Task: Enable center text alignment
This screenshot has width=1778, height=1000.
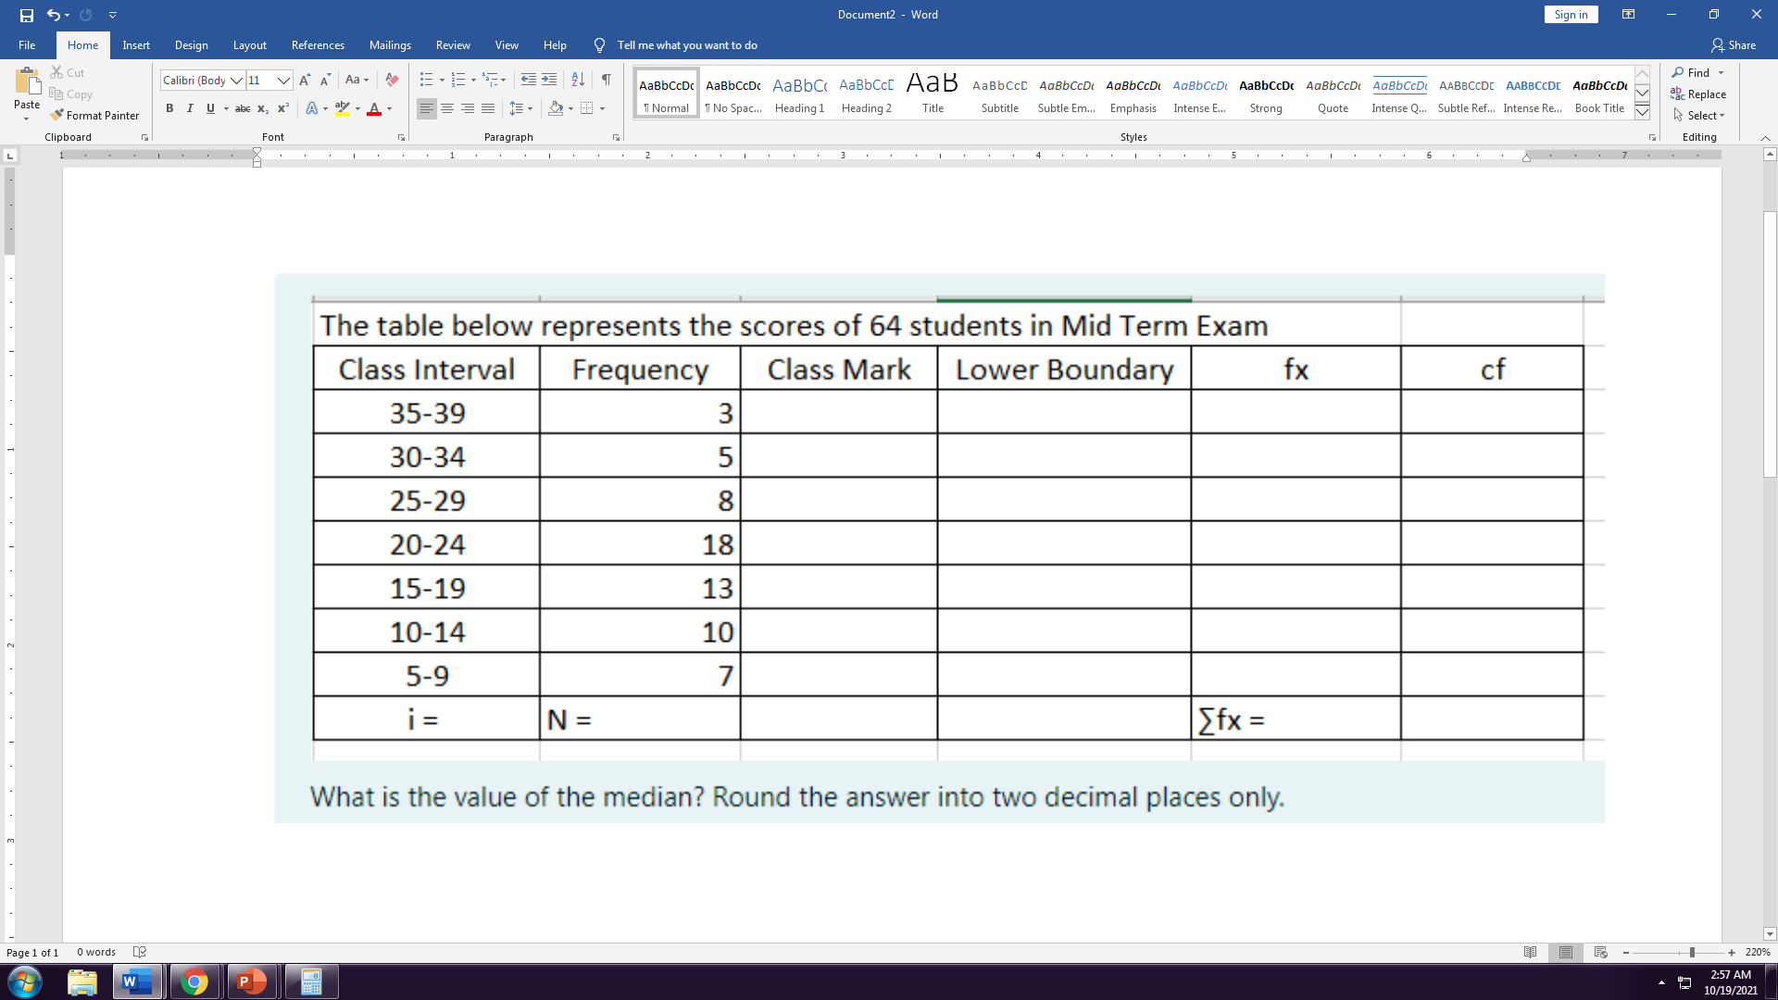Action: [x=448, y=108]
